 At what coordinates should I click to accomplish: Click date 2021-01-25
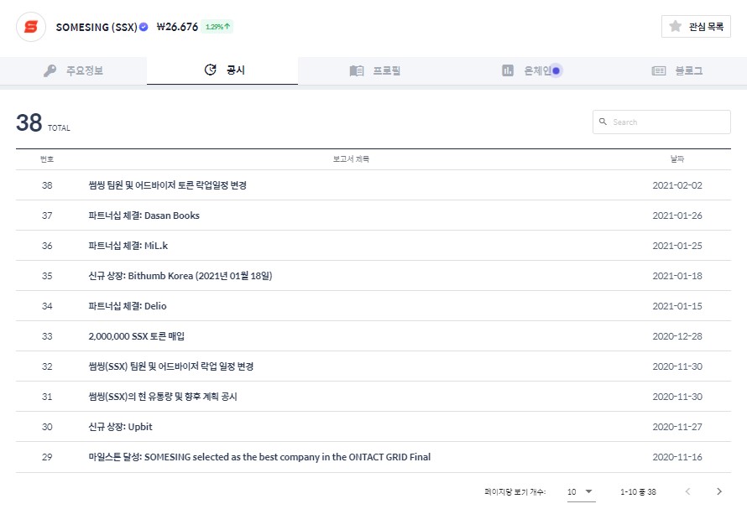[x=677, y=246]
